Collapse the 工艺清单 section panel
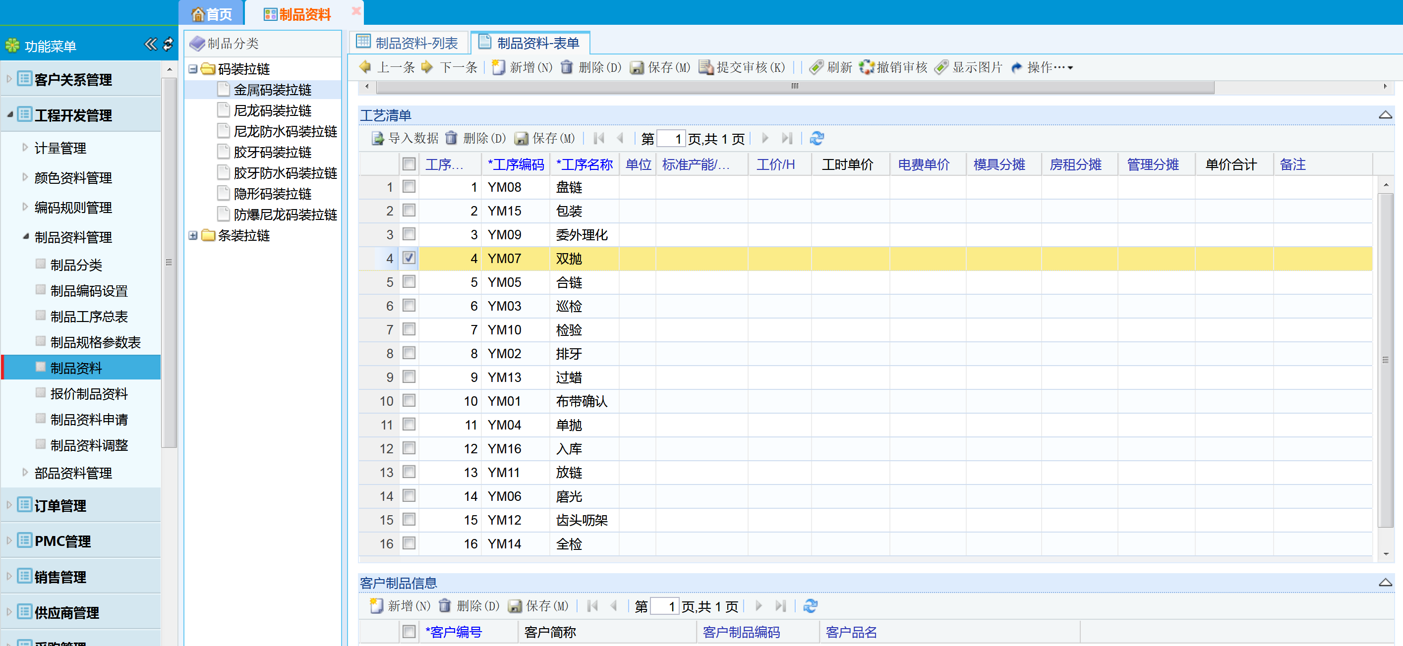This screenshot has width=1403, height=646. [1385, 115]
